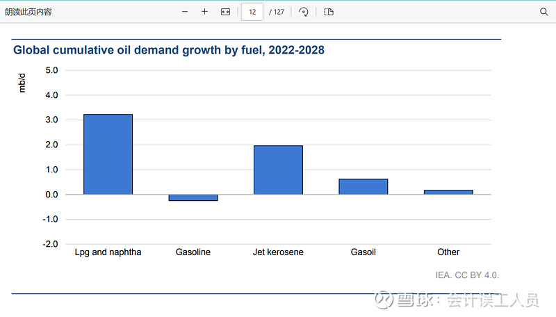The image size is (556, 317).
Task: Click the zoom out minus icon
Action: coord(185,12)
